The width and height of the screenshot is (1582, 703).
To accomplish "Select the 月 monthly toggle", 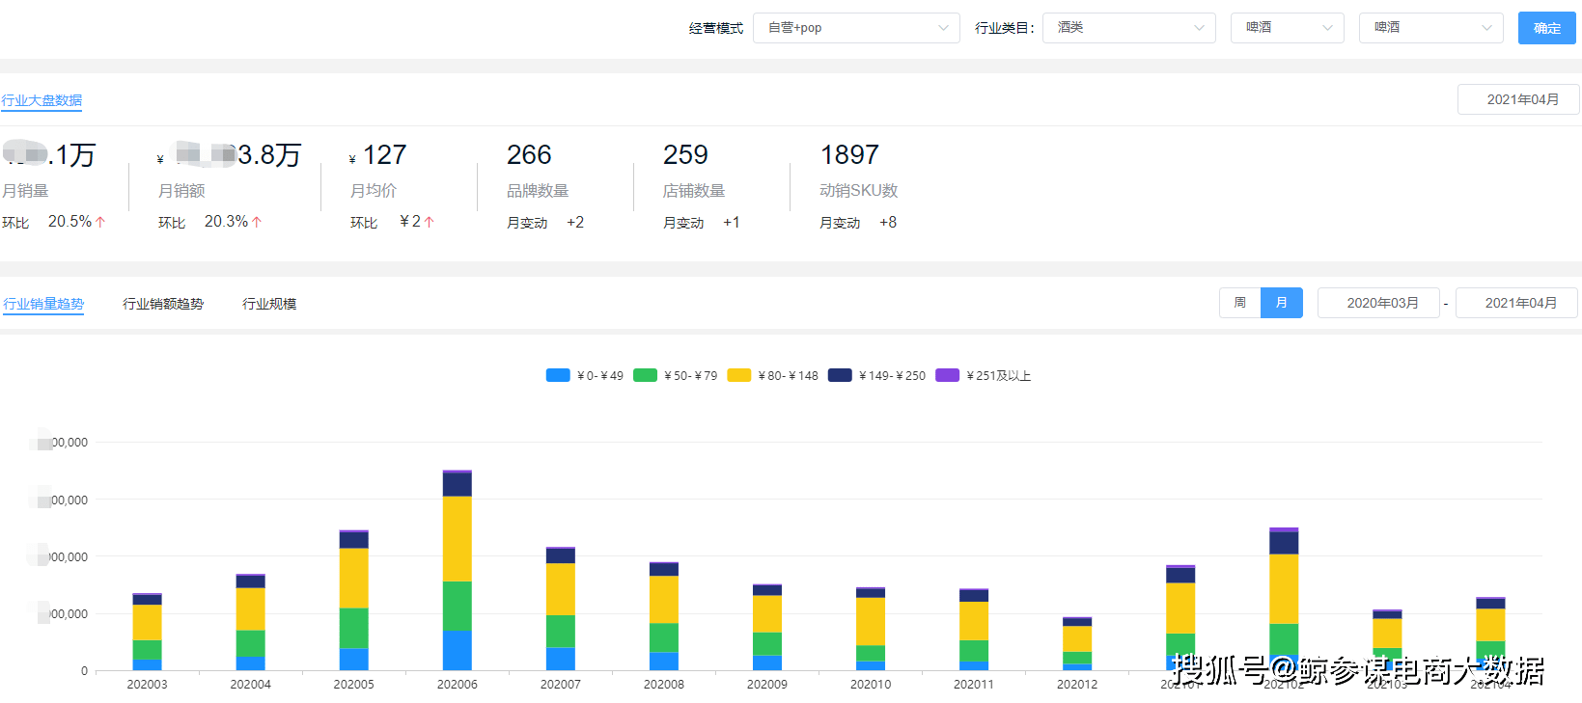I will 1282,303.
